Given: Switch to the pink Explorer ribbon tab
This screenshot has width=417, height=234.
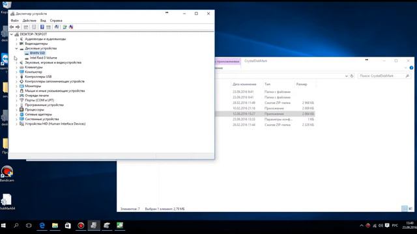Looking at the screenshot, I should point(227,62).
